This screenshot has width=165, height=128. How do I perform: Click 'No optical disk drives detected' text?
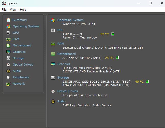[x=85, y=95]
